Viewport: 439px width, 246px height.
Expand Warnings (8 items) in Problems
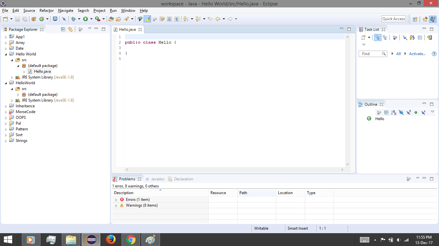point(116,206)
